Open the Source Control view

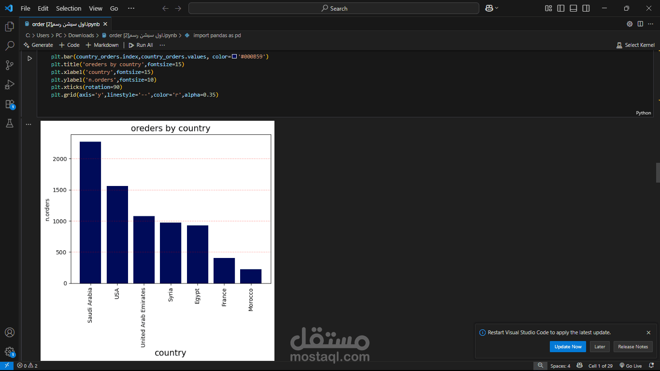click(x=10, y=65)
